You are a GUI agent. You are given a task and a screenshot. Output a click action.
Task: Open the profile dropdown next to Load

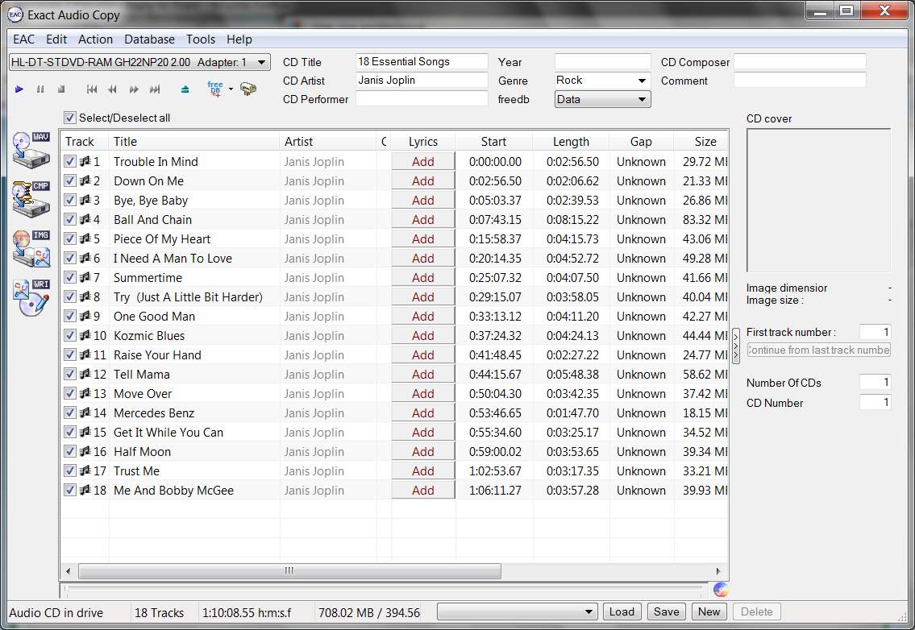click(517, 612)
